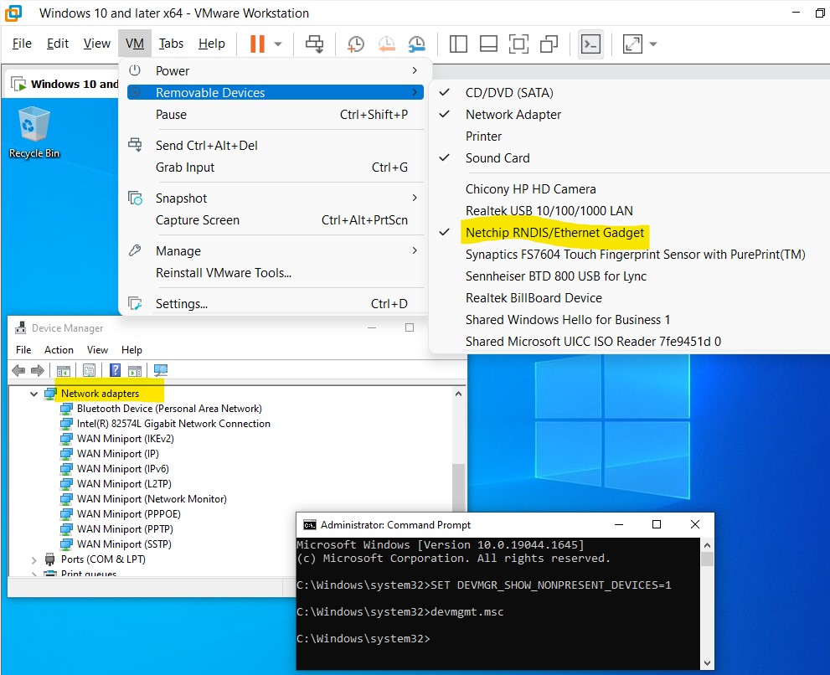The image size is (830, 675).
Task: Expand the Manage submenu
Action: point(276,250)
